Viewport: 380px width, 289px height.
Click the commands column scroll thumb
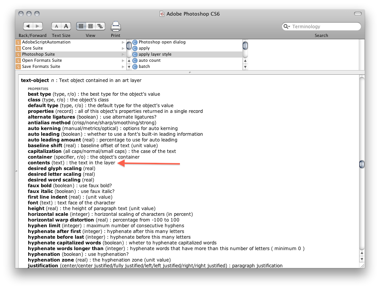coord(245,45)
